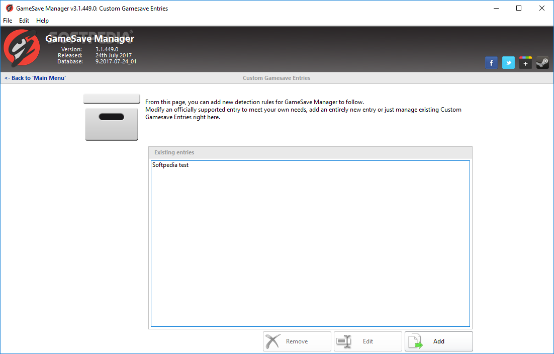Click the 'Custom Gamesave Entries' page title
Viewport: 554px width, 354px height.
276,78
